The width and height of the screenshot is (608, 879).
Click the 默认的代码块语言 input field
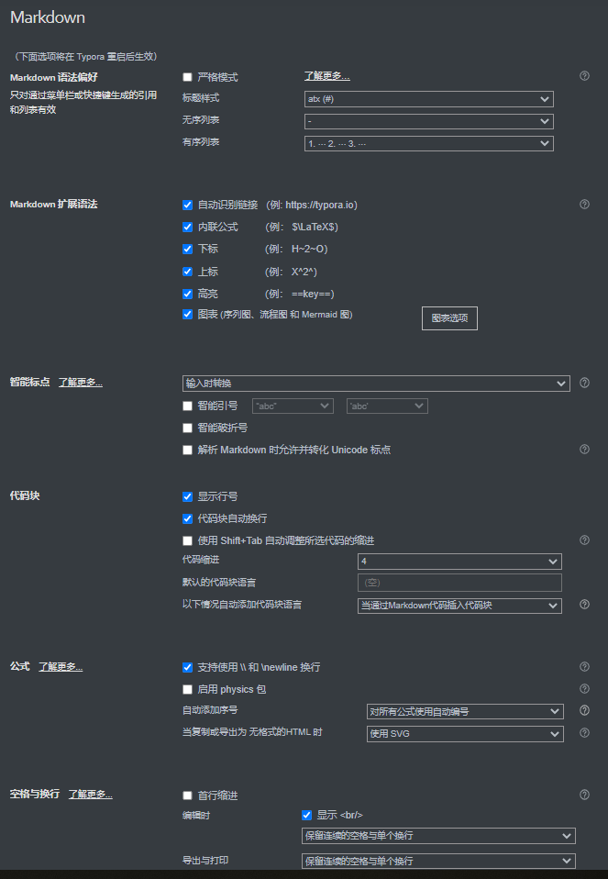(x=459, y=583)
